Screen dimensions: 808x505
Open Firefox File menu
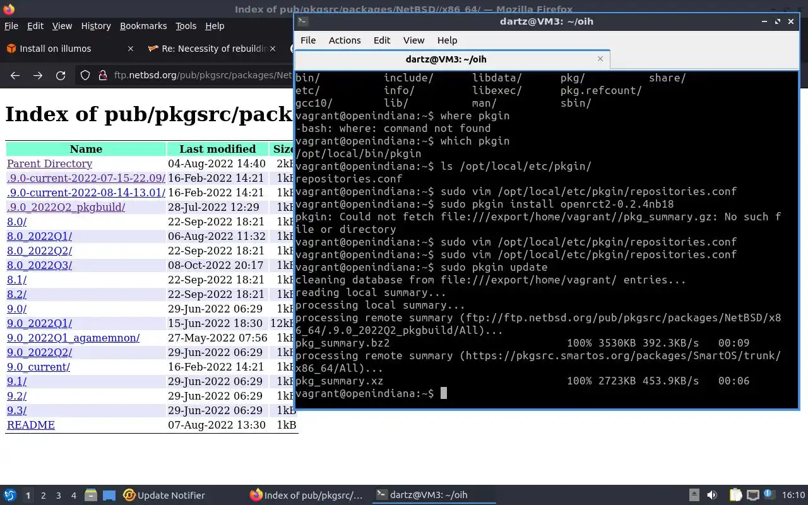point(11,26)
